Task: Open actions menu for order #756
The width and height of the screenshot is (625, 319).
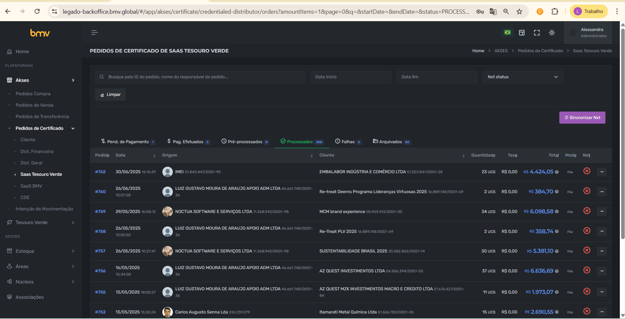Action: click(x=602, y=271)
